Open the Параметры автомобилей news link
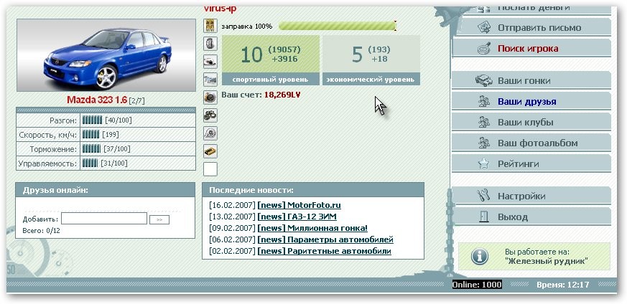The width and height of the screenshot is (627, 304). pyautogui.click(x=325, y=239)
